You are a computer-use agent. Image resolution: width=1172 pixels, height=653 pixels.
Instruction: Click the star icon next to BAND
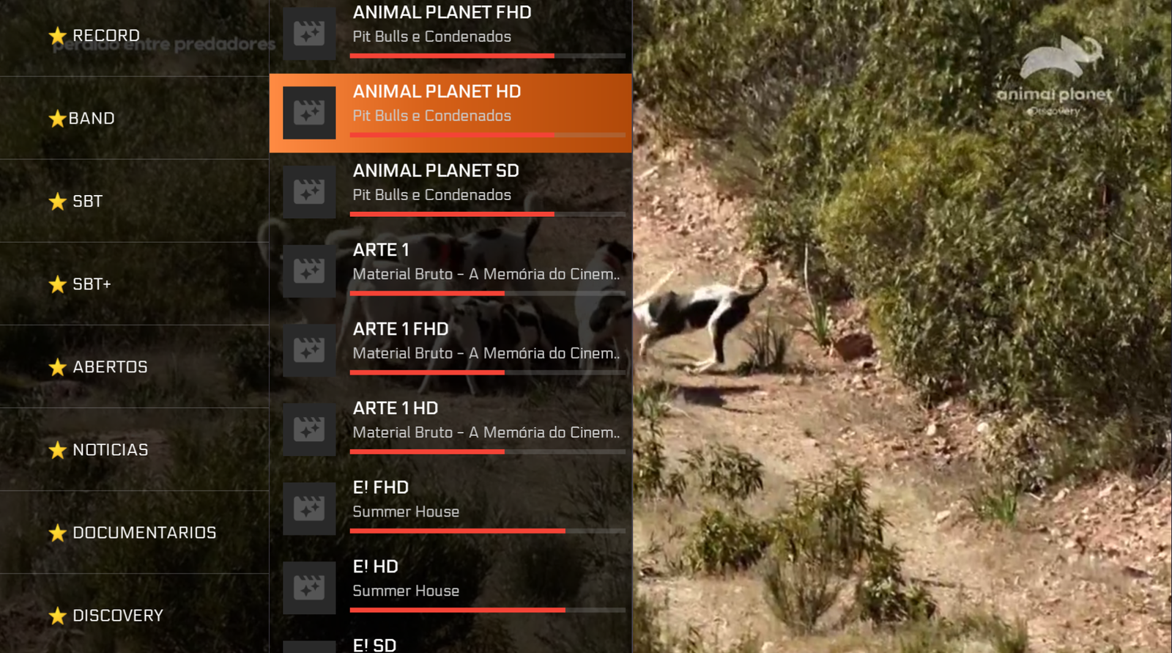coord(57,118)
